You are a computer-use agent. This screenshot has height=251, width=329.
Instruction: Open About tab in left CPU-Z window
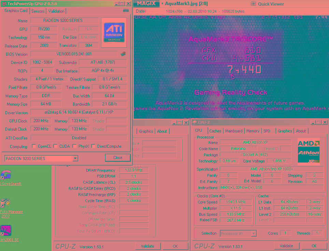162,131
